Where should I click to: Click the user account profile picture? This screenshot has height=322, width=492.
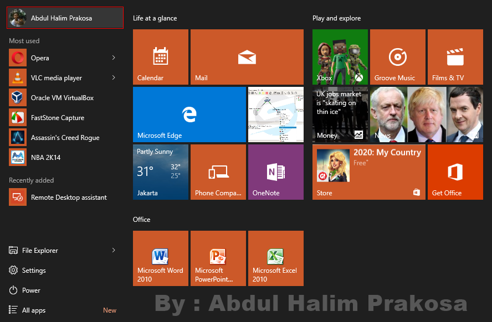(x=18, y=18)
